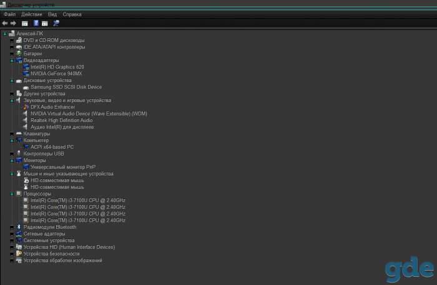The image size is (437, 285).
Task: Select the Системные устройства label
Action: click(49, 241)
